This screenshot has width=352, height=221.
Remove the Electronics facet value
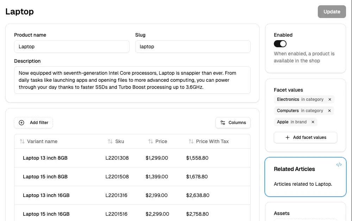[330, 99]
